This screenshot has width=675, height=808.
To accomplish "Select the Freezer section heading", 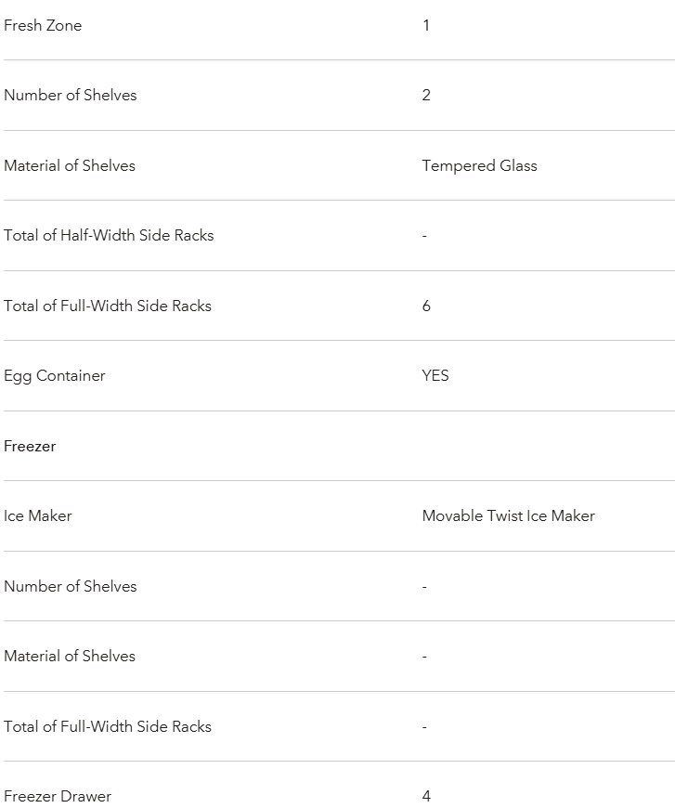I will coord(30,446).
